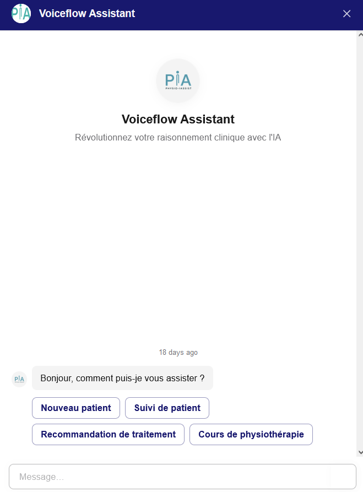Focus the Message input field
The width and height of the screenshot is (363, 492).
pos(182,477)
